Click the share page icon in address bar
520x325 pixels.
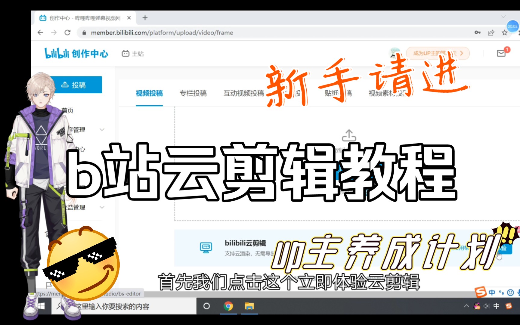pos(491,32)
